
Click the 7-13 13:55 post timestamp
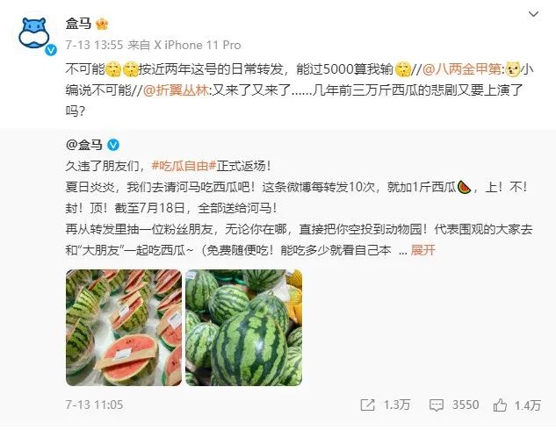click(94, 45)
